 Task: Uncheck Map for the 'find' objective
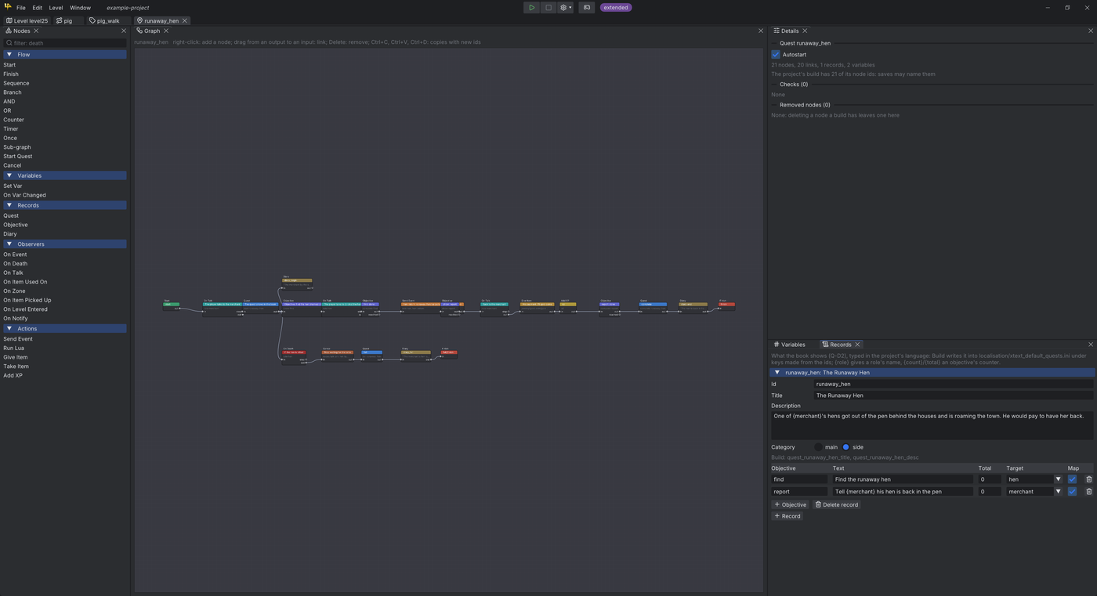pyautogui.click(x=1072, y=479)
